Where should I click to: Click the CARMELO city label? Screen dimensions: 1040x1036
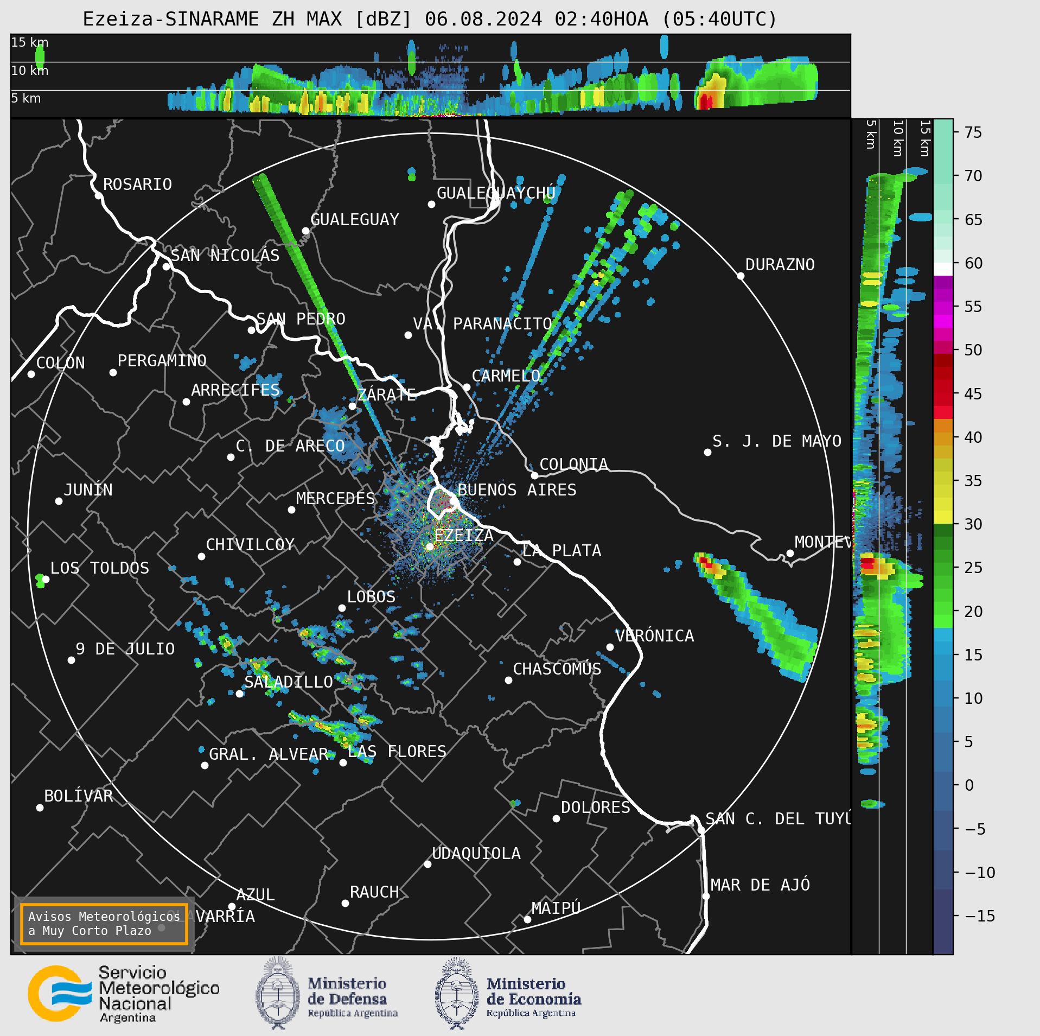(x=506, y=376)
